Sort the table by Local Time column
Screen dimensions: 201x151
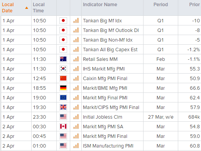(39, 8)
